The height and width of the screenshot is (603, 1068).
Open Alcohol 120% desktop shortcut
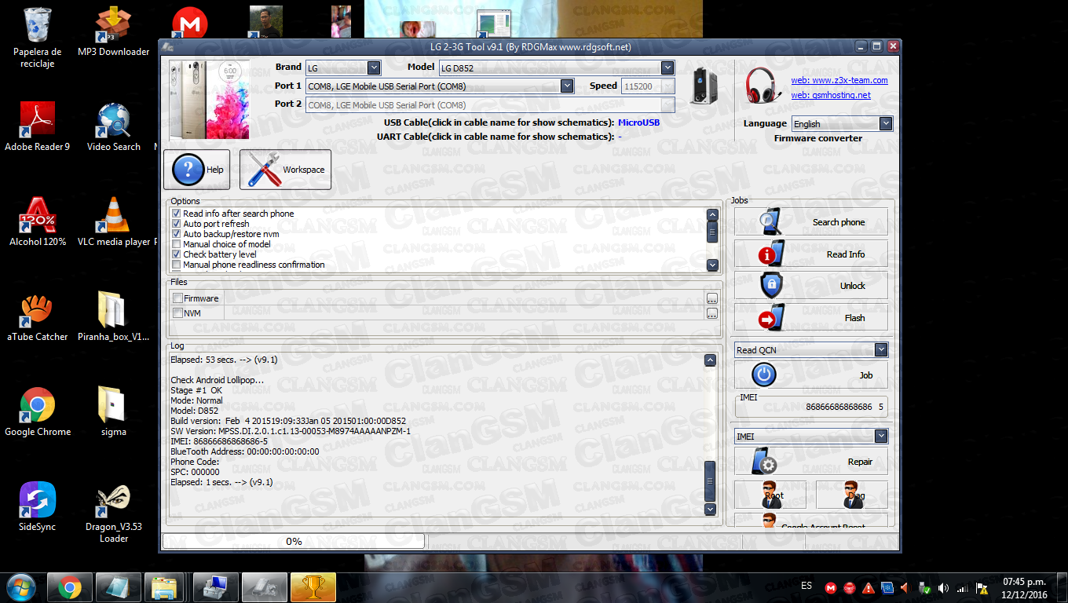(x=38, y=221)
